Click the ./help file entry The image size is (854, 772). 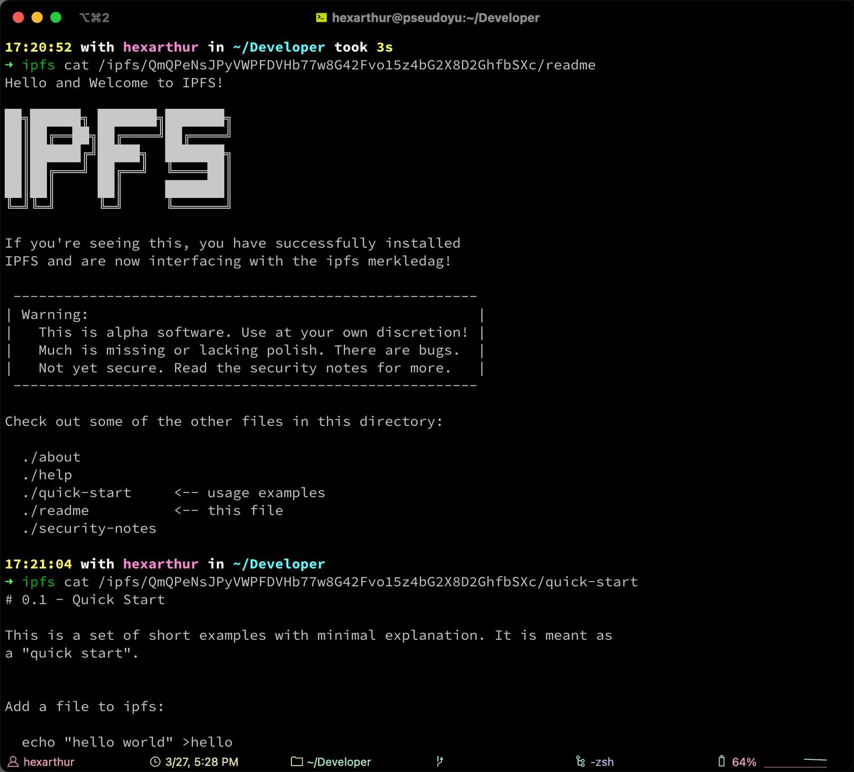pos(47,475)
